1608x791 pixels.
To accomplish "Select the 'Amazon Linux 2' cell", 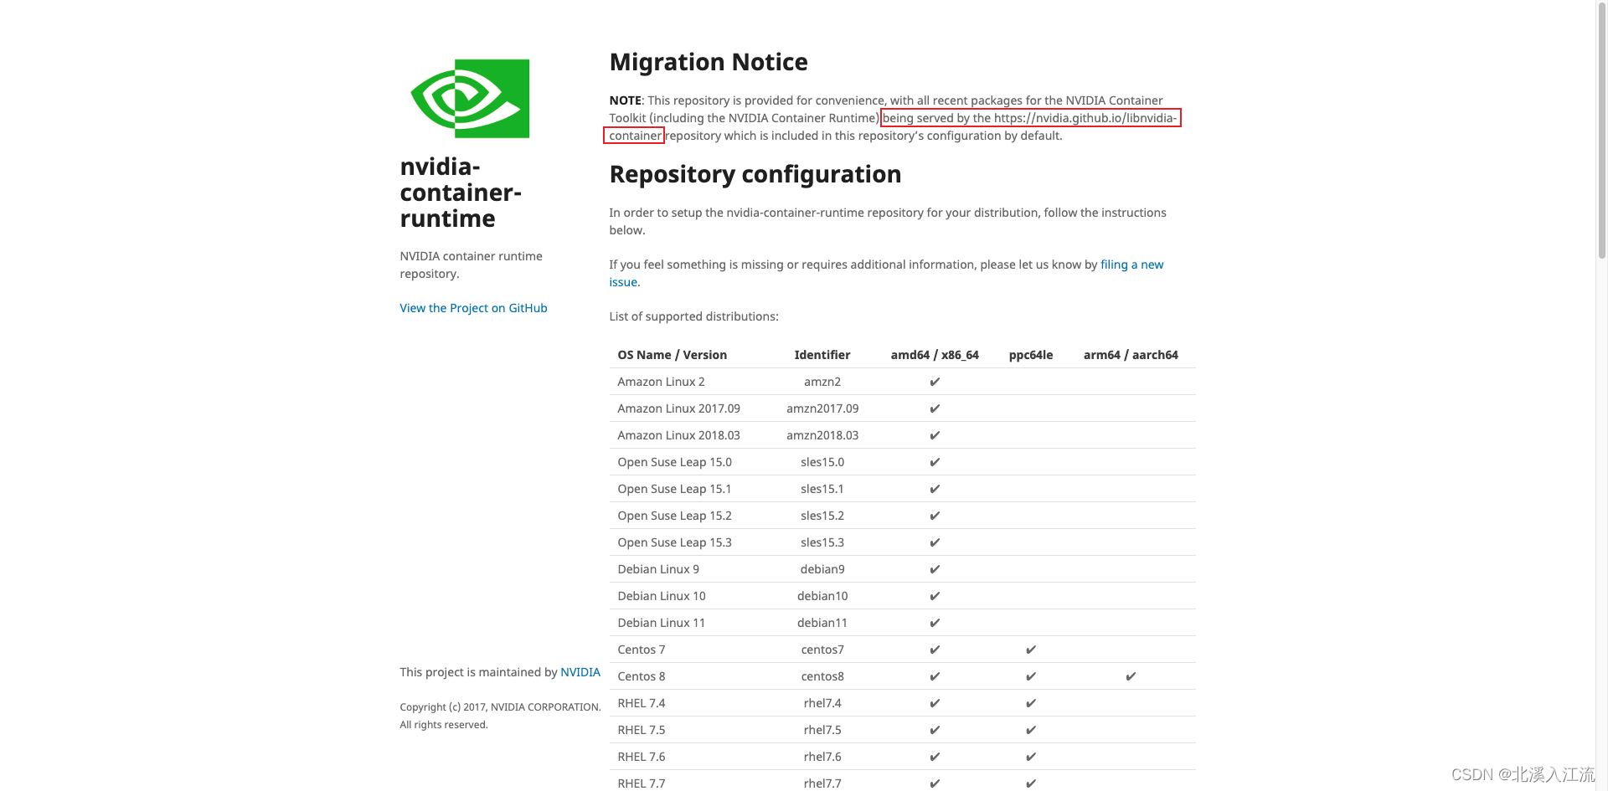I will pos(662,382).
